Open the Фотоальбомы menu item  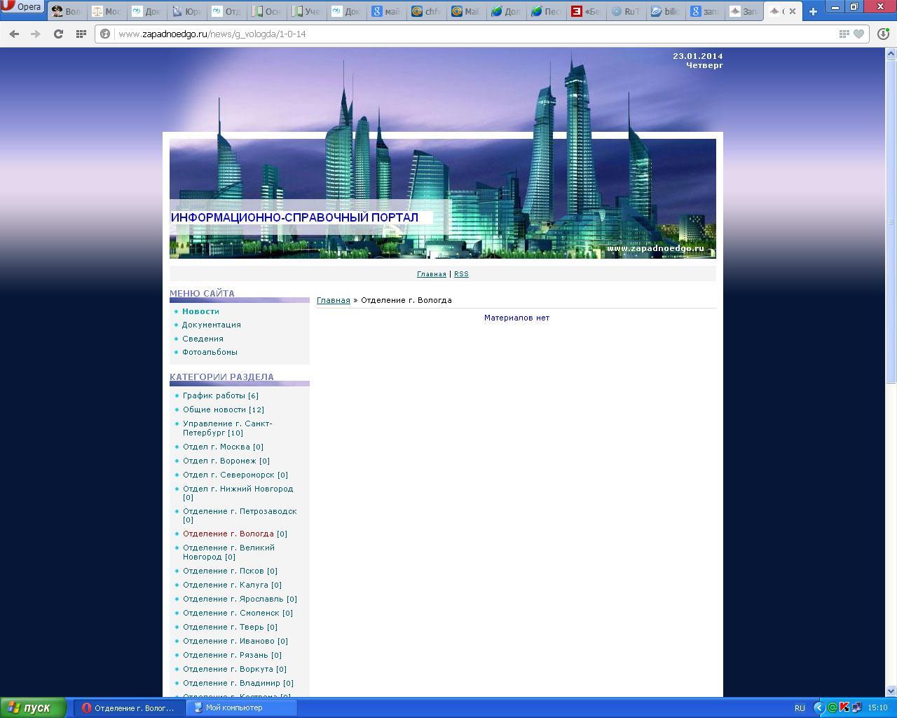210,352
